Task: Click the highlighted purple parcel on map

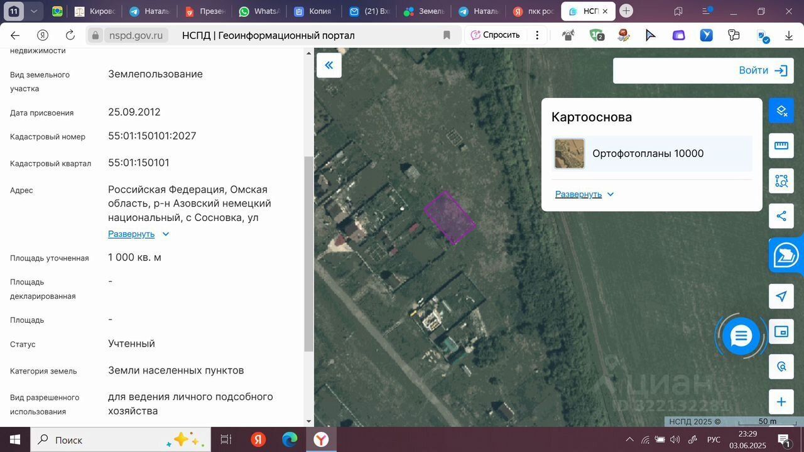Action: (448, 218)
